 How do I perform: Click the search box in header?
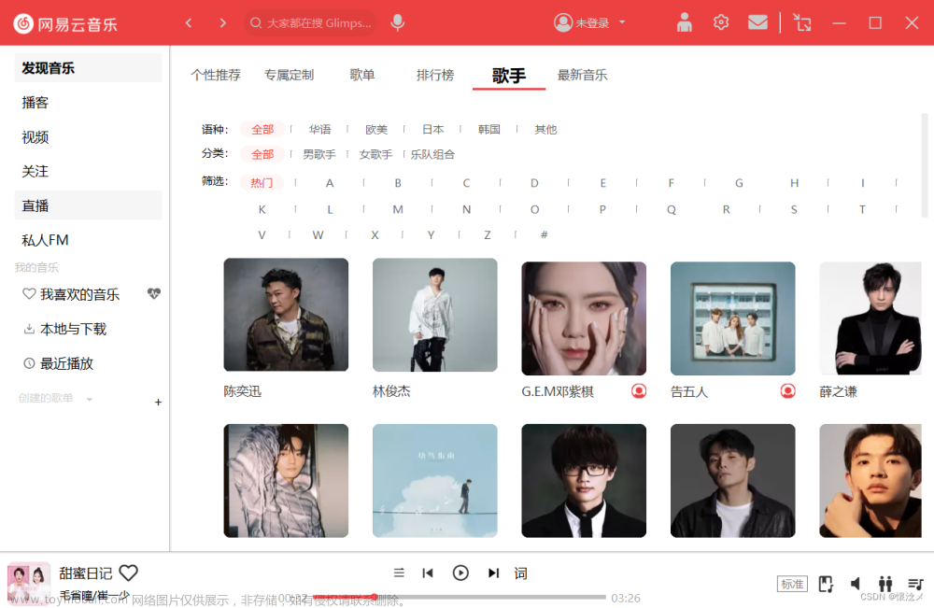pyautogui.click(x=310, y=23)
